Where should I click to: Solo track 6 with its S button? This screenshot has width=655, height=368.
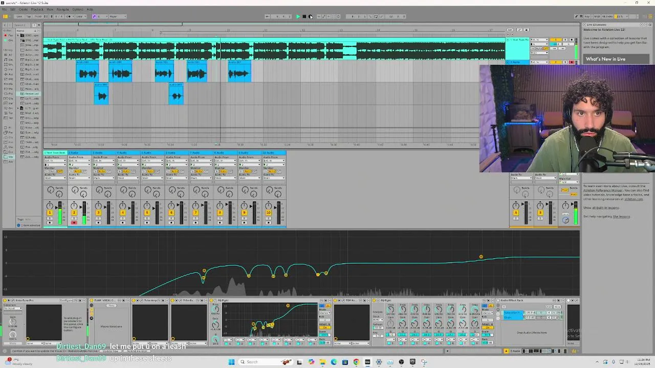point(171,218)
